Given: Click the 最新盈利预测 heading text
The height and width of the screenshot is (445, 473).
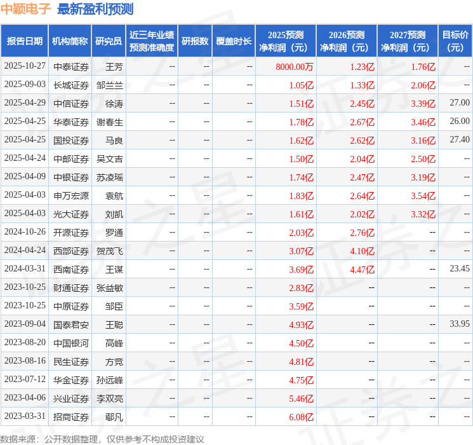Looking at the screenshot, I should (95, 9).
